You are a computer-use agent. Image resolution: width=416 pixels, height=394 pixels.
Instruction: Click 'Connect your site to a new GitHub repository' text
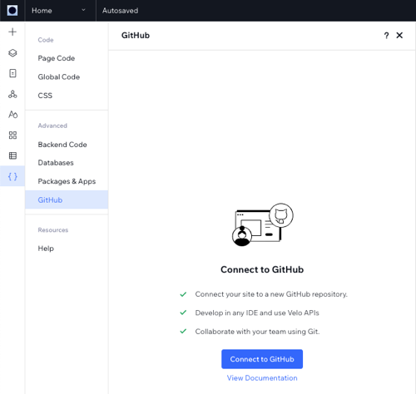click(x=271, y=294)
